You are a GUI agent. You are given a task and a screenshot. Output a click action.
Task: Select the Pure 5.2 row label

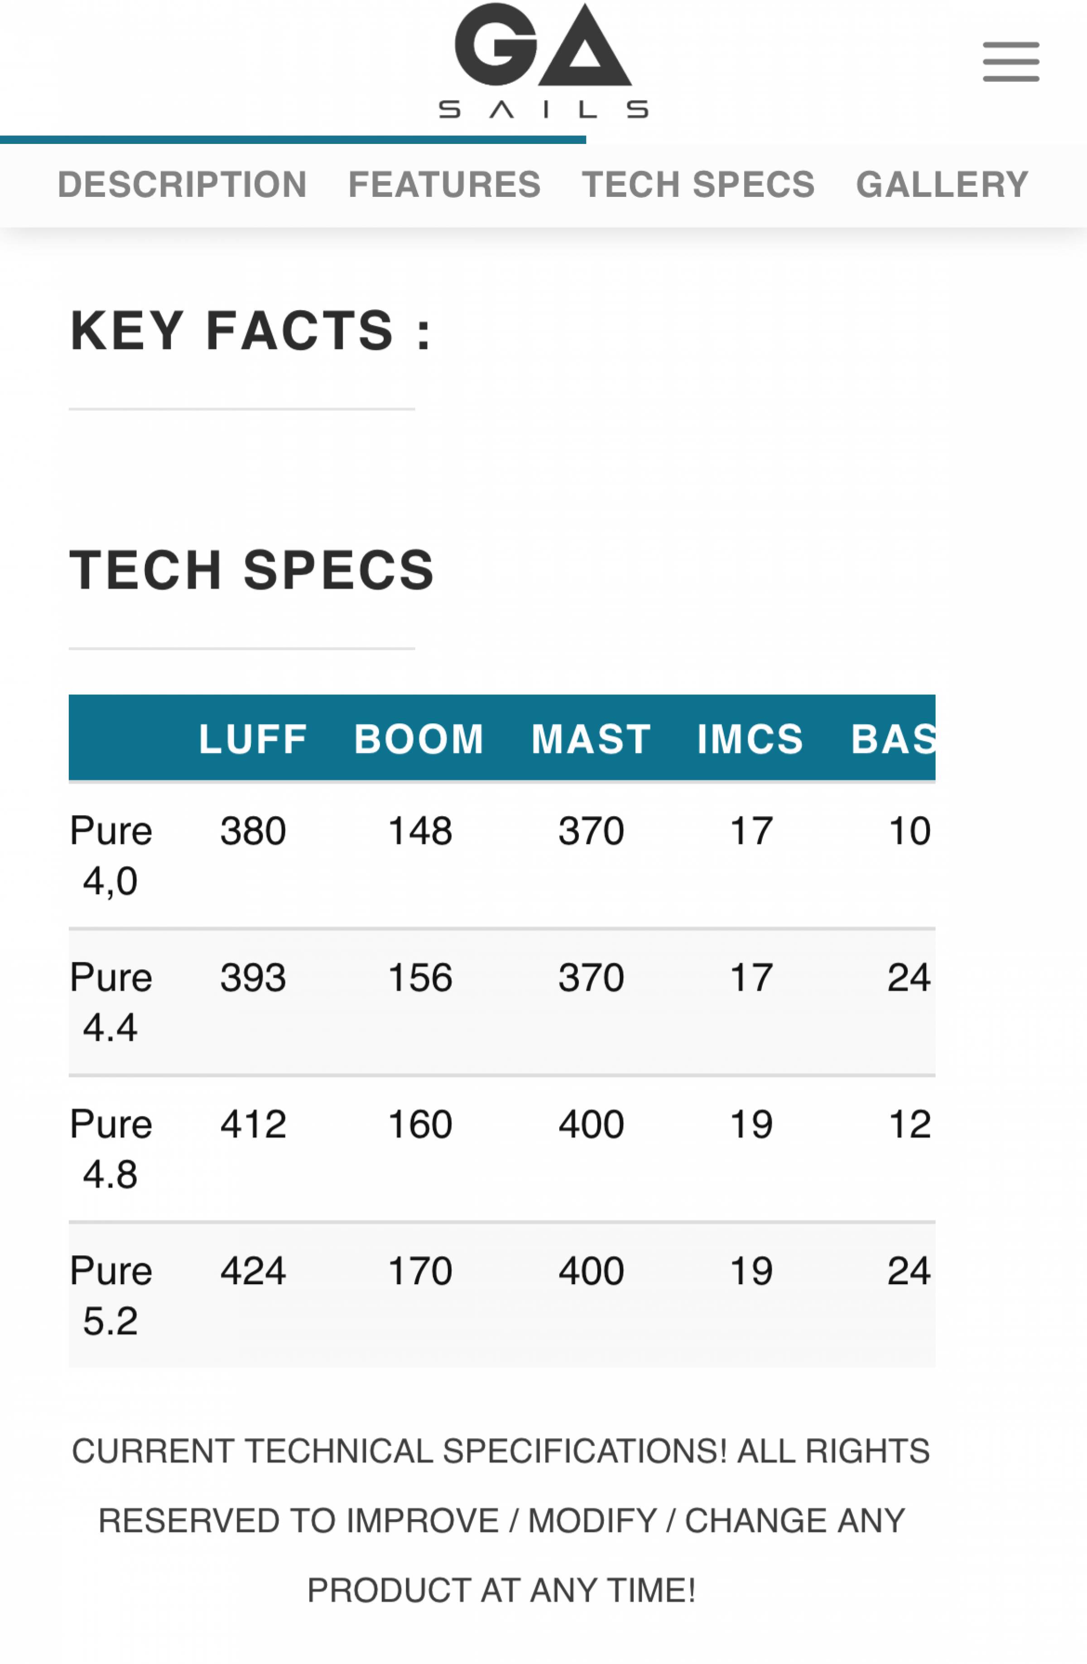pos(111,1295)
